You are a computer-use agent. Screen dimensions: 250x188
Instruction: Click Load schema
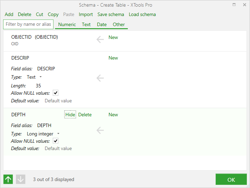pyautogui.click(x=142, y=14)
